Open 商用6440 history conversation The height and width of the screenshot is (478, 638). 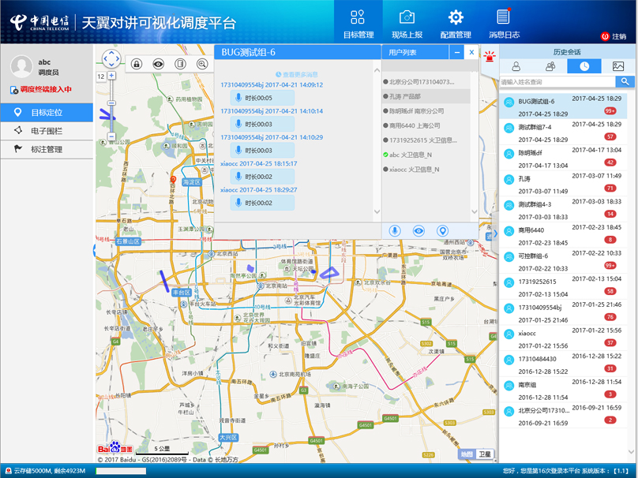[x=563, y=235]
